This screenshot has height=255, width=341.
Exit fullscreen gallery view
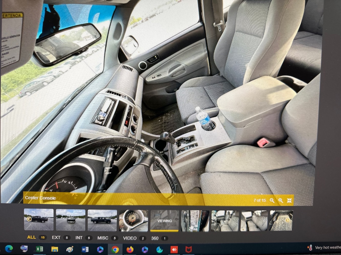pos(289,200)
